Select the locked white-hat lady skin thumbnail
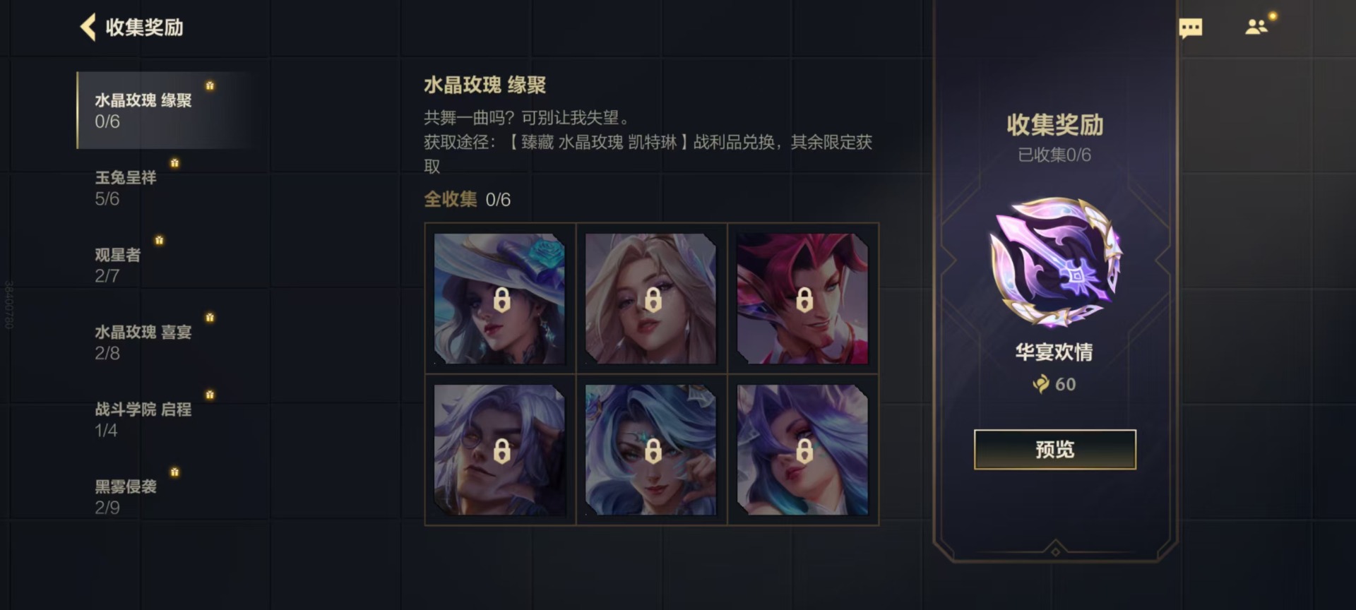Viewport: 1356px width, 610px height. tap(500, 299)
